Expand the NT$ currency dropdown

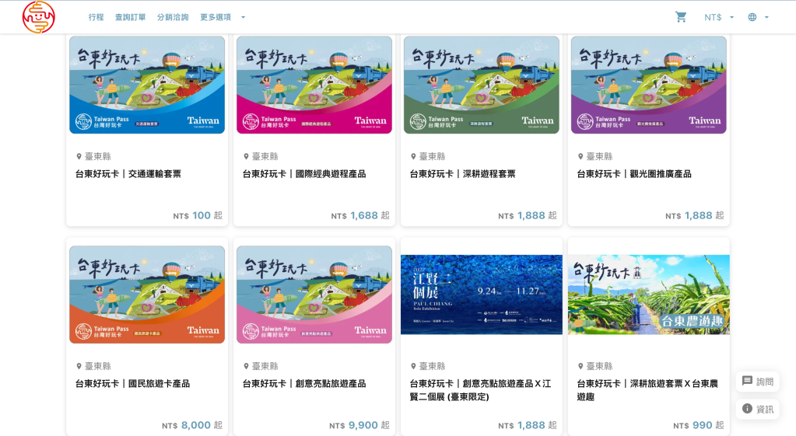click(719, 17)
